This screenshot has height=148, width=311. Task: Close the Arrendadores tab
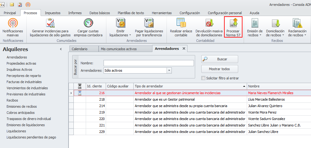[x=184, y=49]
